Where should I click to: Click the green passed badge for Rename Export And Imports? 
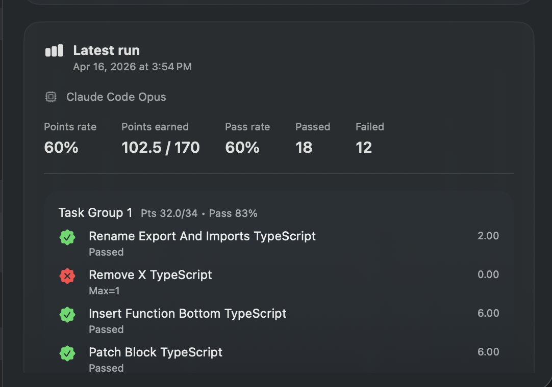click(x=67, y=237)
